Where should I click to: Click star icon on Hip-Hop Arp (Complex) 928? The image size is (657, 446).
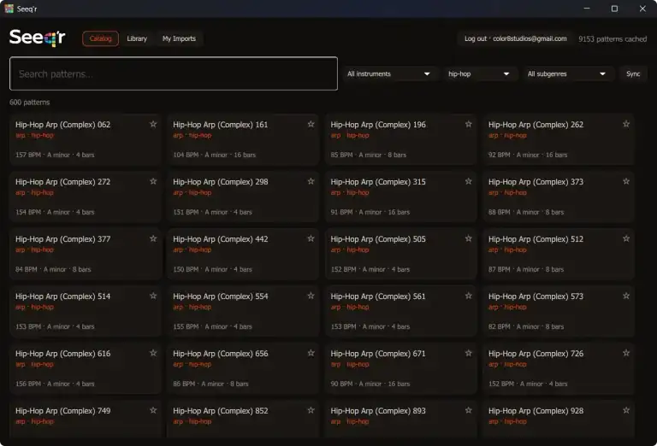point(626,411)
